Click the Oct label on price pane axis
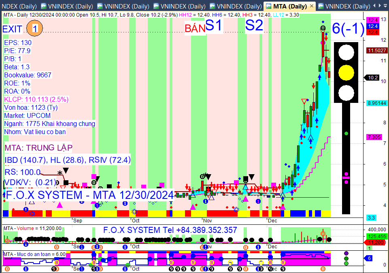This screenshot has width=389, height=273. [136, 221]
